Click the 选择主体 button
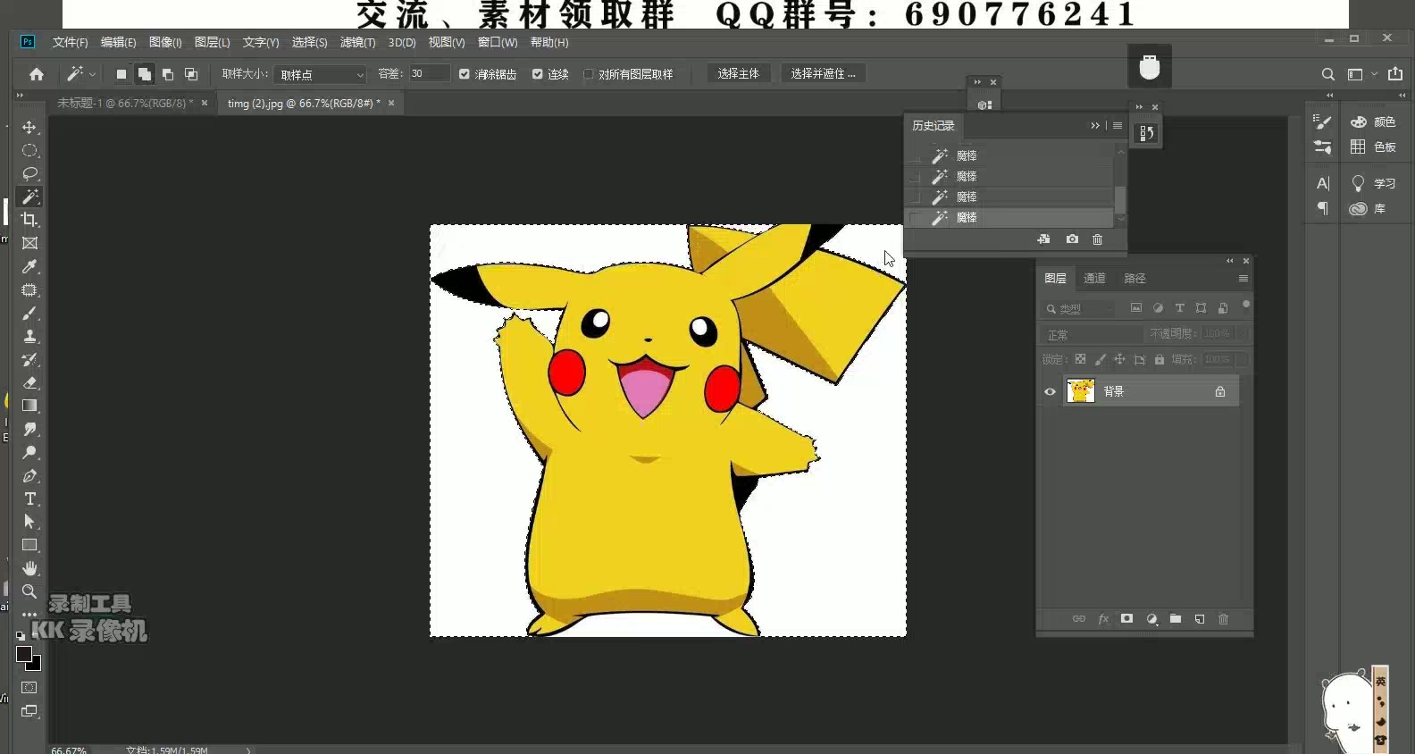Viewport: 1415px width, 754px height. pos(738,74)
